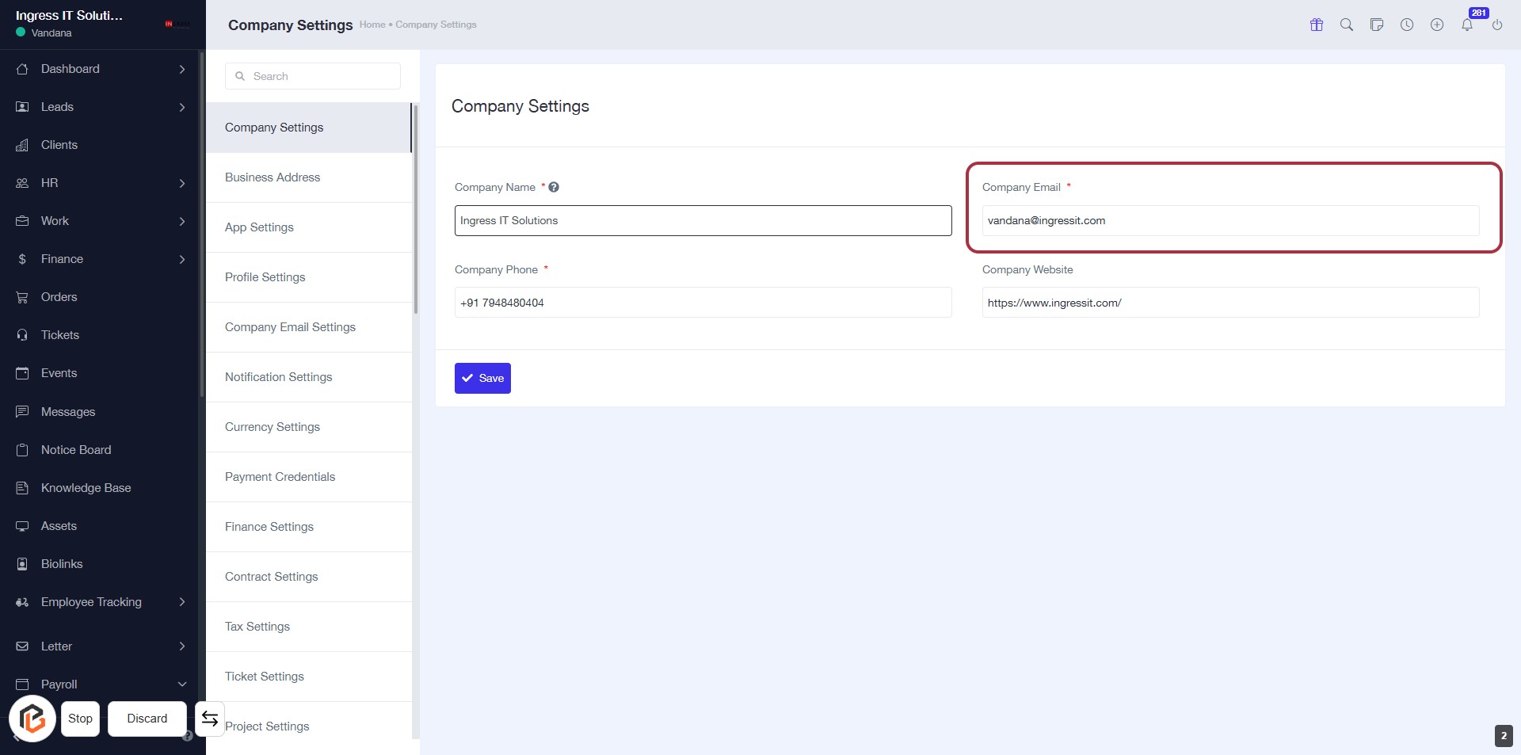Click the clock timer icon
Screen dimensions: 1521x755
point(1406,25)
